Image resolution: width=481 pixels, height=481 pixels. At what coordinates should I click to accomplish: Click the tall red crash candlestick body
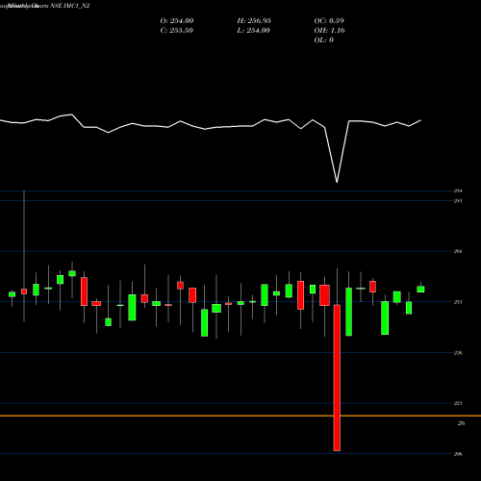click(x=337, y=378)
